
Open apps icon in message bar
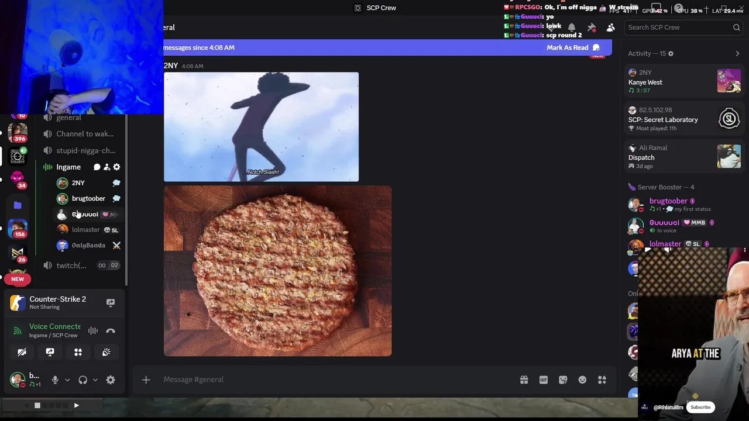(x=602, y=380)
